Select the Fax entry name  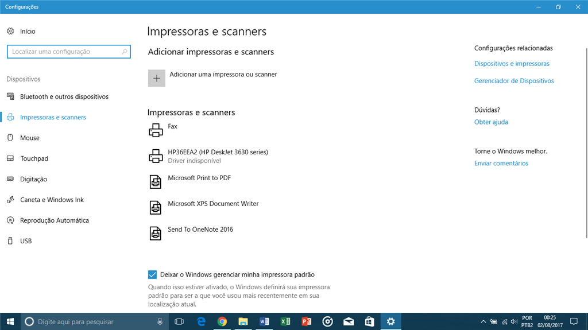[172, 126]
